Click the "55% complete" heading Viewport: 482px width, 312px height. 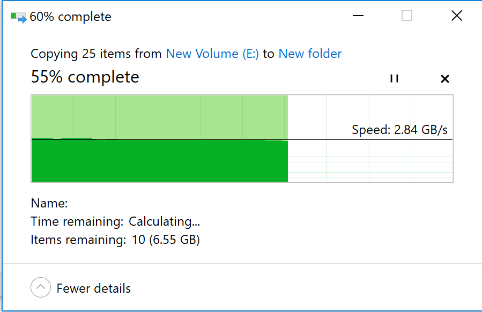point(85,77)
